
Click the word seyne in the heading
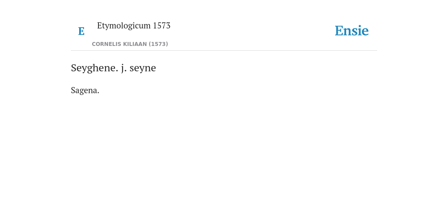click(x=143, y=68)
